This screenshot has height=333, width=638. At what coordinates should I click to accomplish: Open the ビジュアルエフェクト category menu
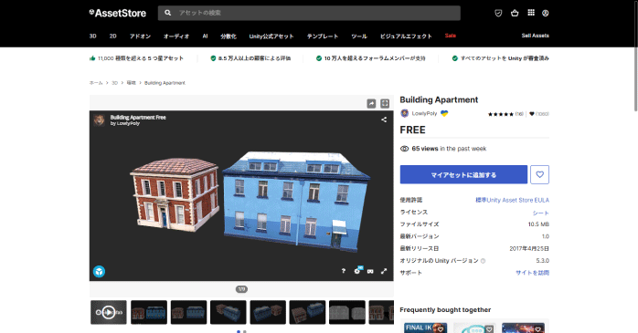(x=406, y=36)
